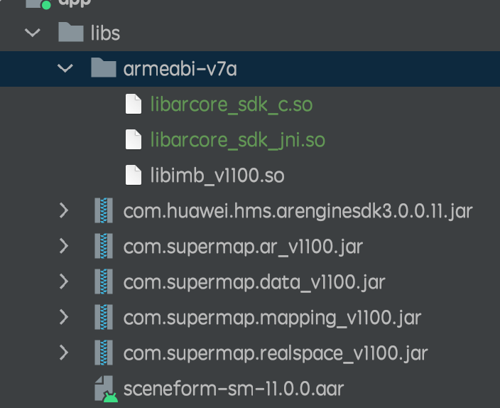Click libarcore_sdk_jni.so file icon
500x408 pixels.
point(134,139)
